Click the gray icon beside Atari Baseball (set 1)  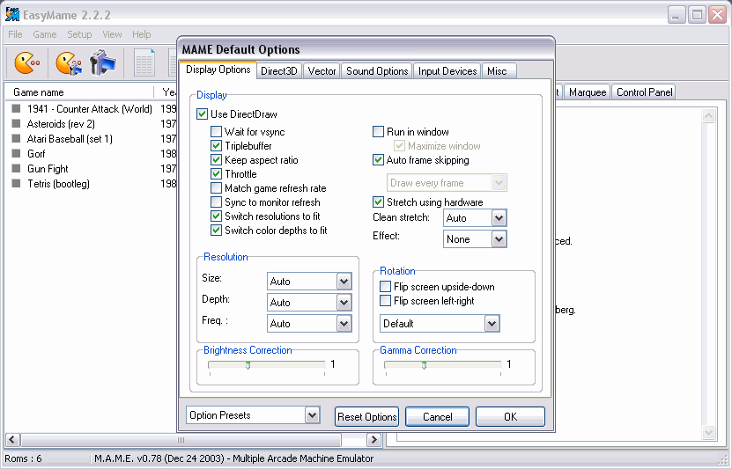coord(17,138)
